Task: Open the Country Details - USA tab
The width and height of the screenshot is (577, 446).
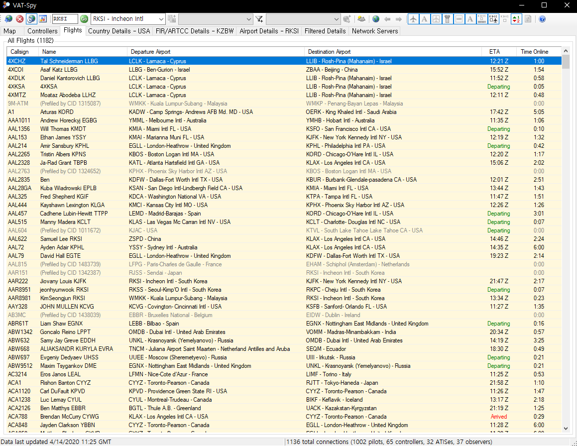Action: [x=119, y=31]
